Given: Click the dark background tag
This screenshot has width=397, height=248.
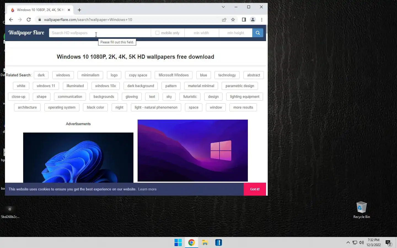Looking at the screenshot, I should pos(141,86).
